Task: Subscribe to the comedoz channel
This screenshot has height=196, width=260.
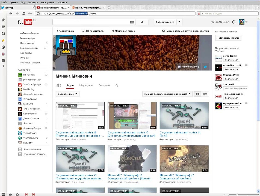Action: (231, 60)
